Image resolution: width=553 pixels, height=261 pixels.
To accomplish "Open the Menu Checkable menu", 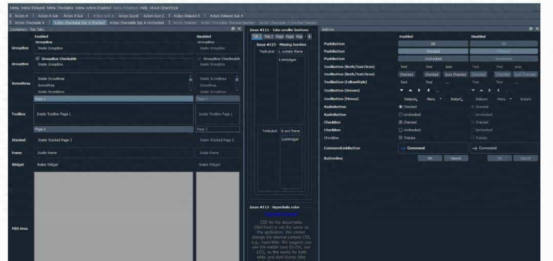I will tap(59, 8).
